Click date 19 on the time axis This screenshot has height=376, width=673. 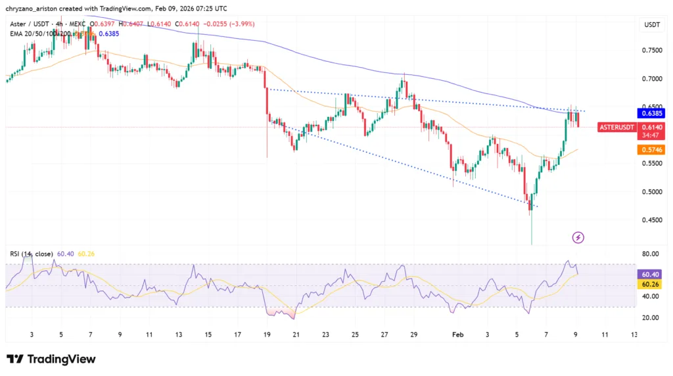pyautogui.click(x=267, y=335)
